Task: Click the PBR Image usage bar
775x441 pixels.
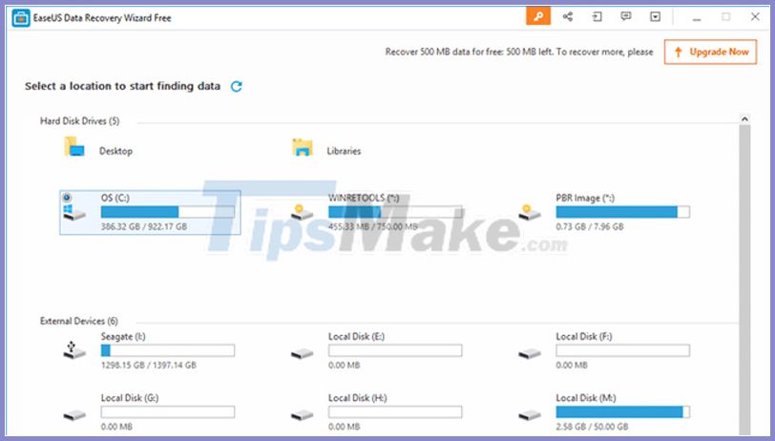Action: [x=622, y=212]
